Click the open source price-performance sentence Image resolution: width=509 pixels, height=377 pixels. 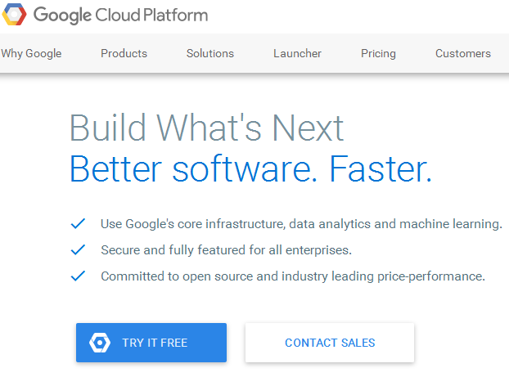pos(293,276)
